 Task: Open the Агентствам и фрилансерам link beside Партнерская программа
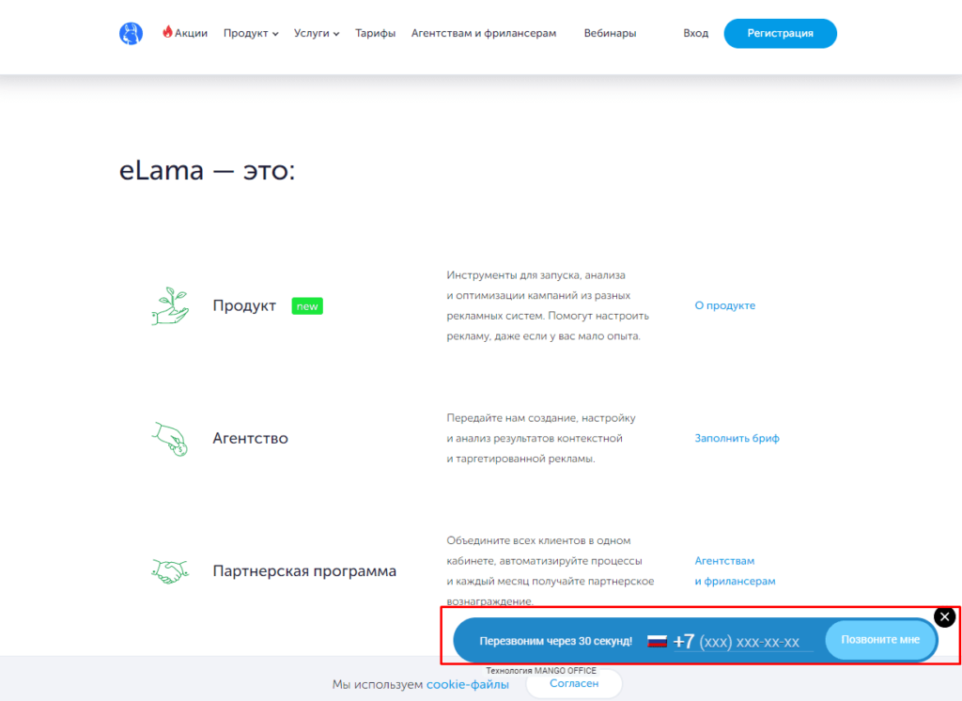[x=735, y=571]
